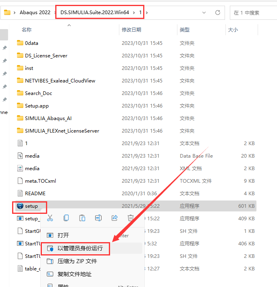277x287 pixels.
Task: Select the Search_Doc folder name
Action: pyautogui.click(x=39, y=93)
